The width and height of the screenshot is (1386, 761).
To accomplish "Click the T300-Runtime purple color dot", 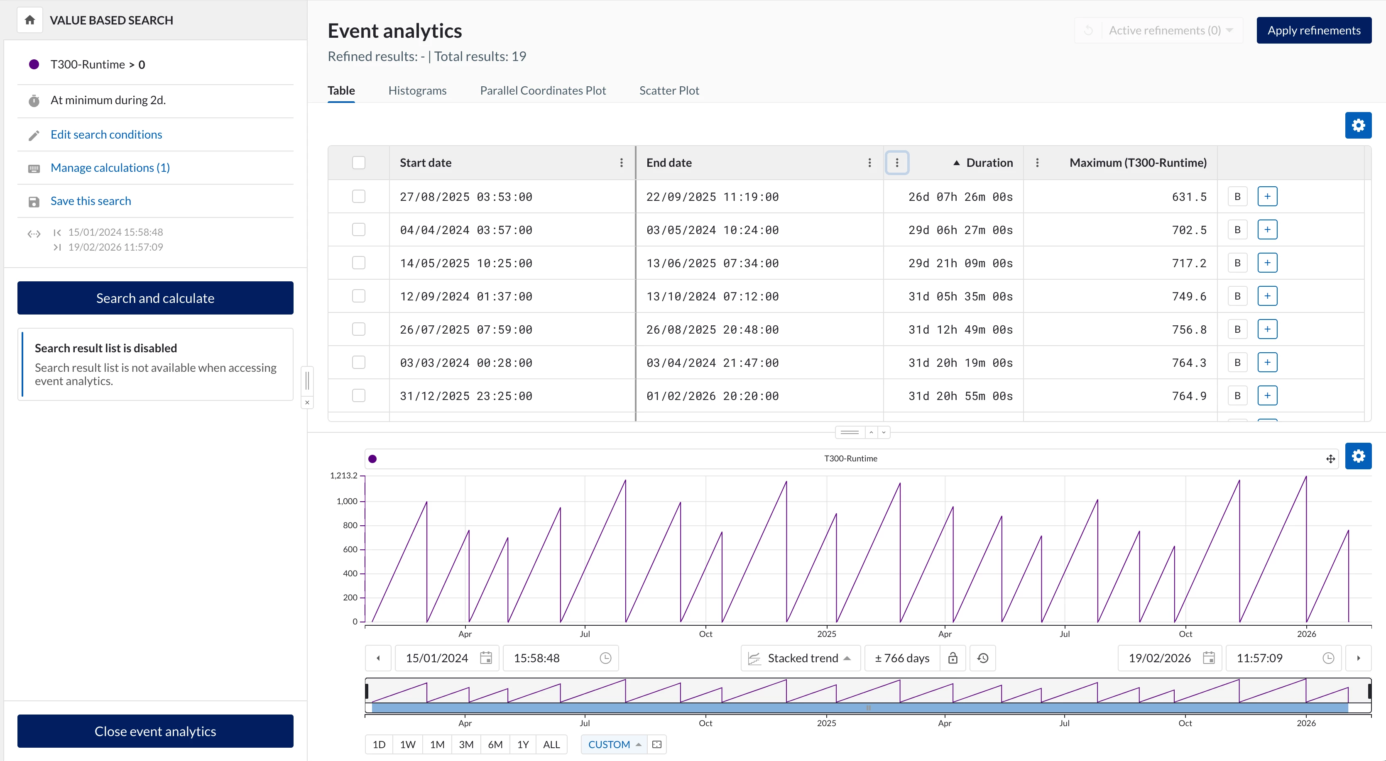I will [34, 65].
